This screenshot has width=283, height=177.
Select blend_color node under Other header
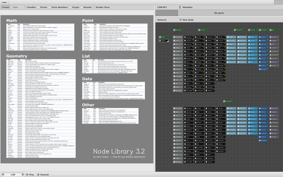[274, 37]
